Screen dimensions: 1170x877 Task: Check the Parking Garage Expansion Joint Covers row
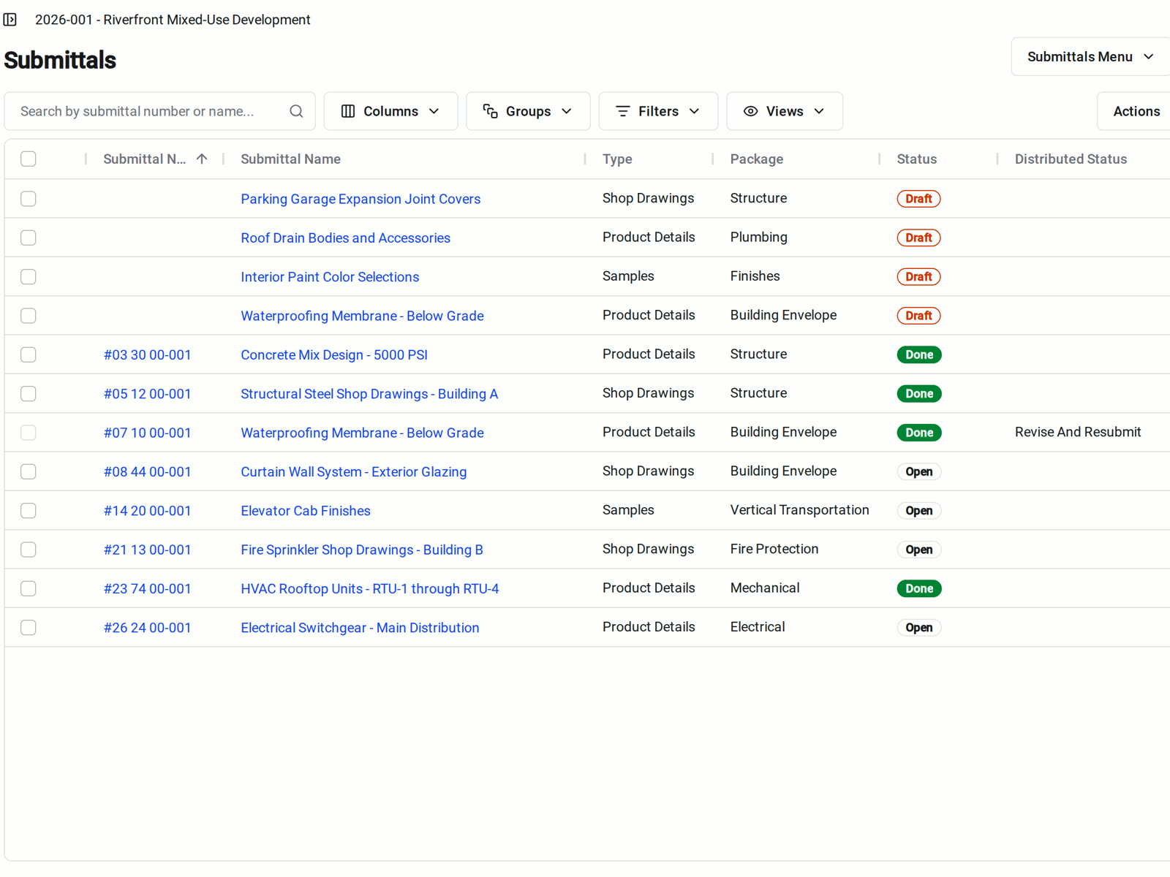[29, 199]
